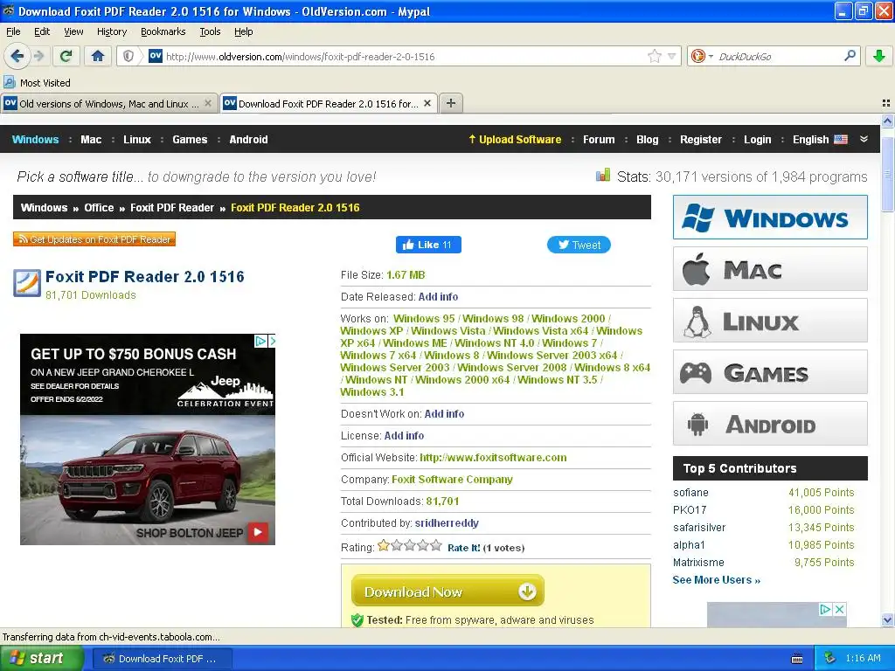Open the URL history dropdown arrow
This screenshot has height=671, width=895.
coord(672,56)
